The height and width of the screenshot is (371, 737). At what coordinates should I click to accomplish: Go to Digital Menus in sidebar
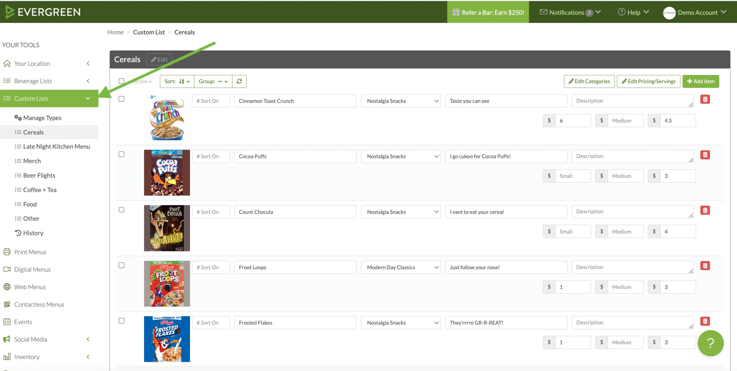click(32, 270)
